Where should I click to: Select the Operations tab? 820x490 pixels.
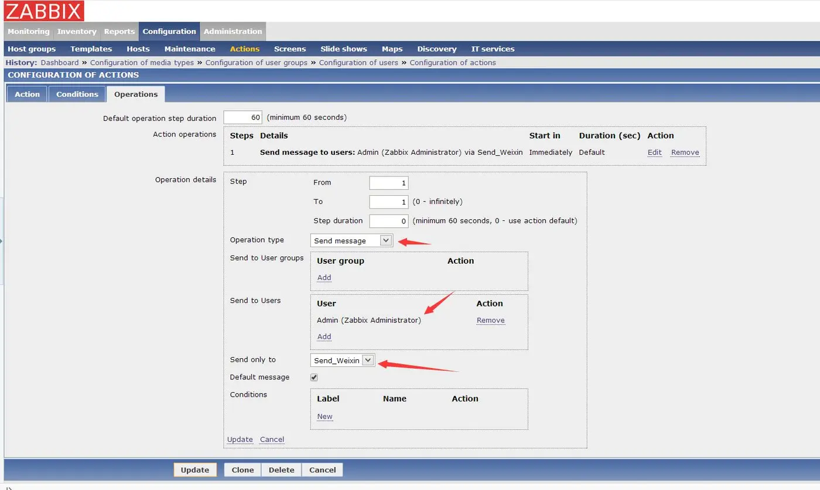[x=136, y=94]
